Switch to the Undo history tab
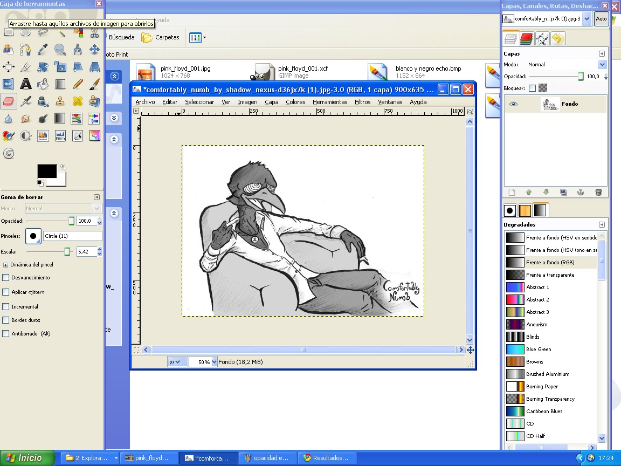 (x=558, y=39)
